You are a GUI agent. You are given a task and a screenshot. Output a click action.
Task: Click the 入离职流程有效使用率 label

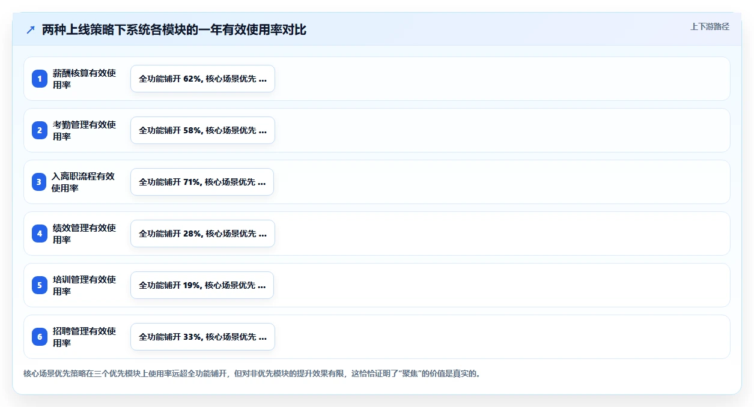83,182
